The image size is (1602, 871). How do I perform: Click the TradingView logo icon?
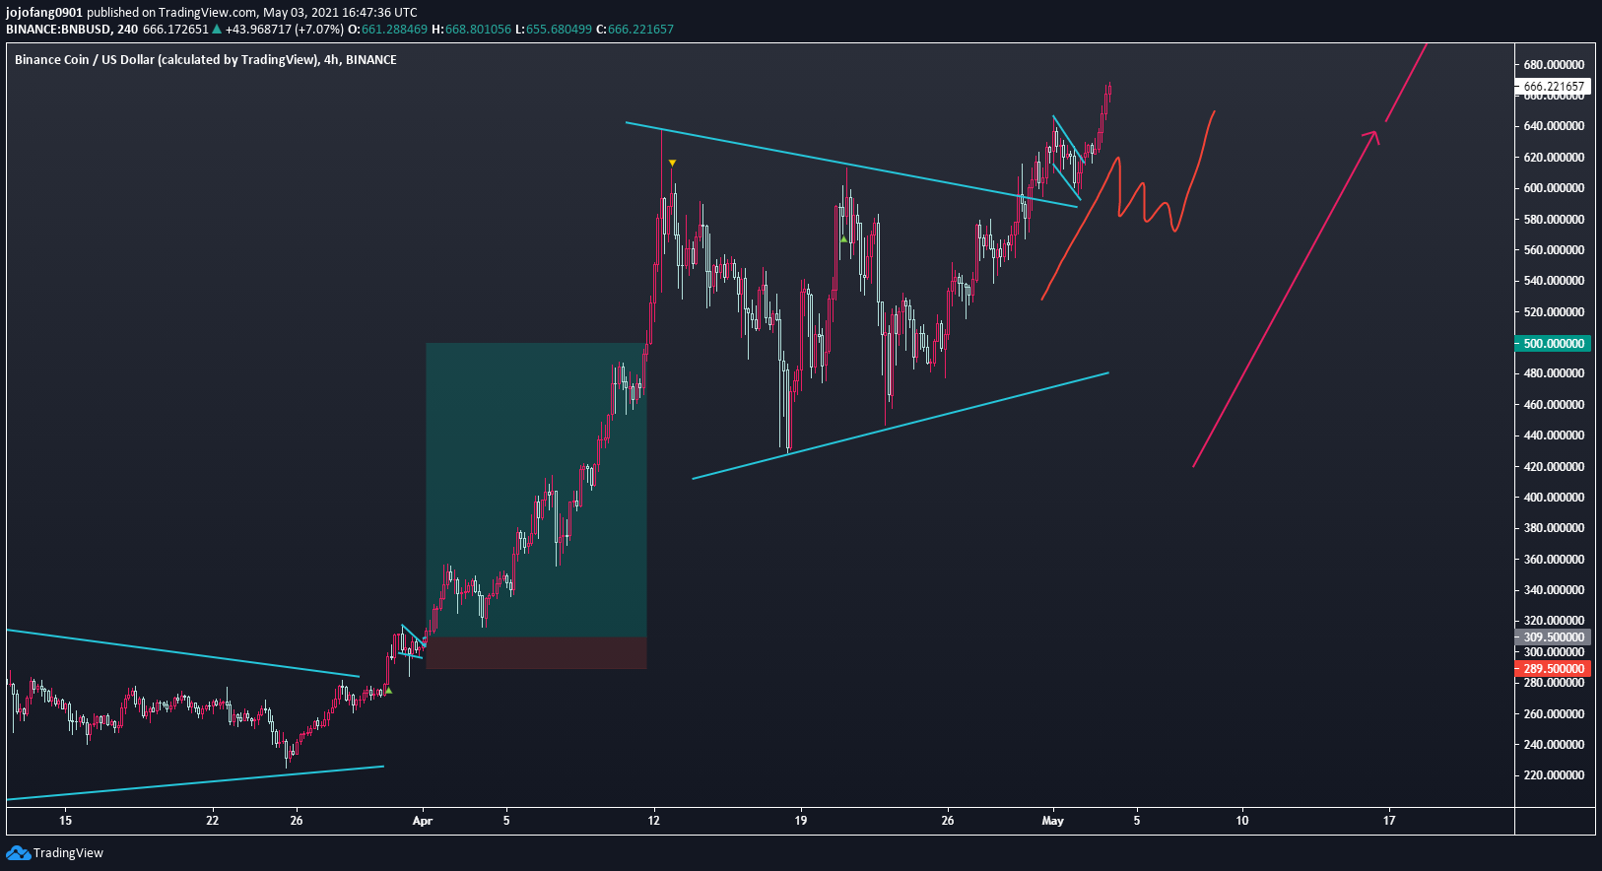pyautogui.click(x=18, y=853)
